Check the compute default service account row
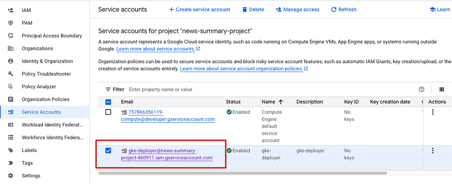452x184 pixels. 108,113
